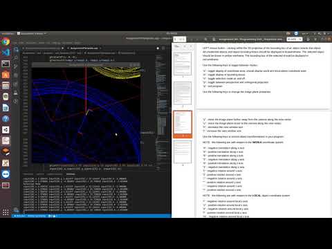
Task: Switch to Document Viewer from the dock
Action: [6, 140]
